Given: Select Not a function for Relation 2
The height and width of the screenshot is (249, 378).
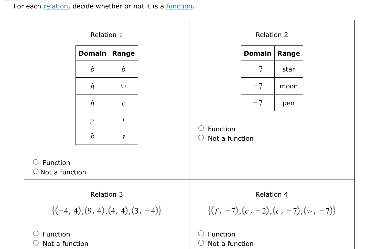Looking at the screenshot, I should (x=201, y=138).
